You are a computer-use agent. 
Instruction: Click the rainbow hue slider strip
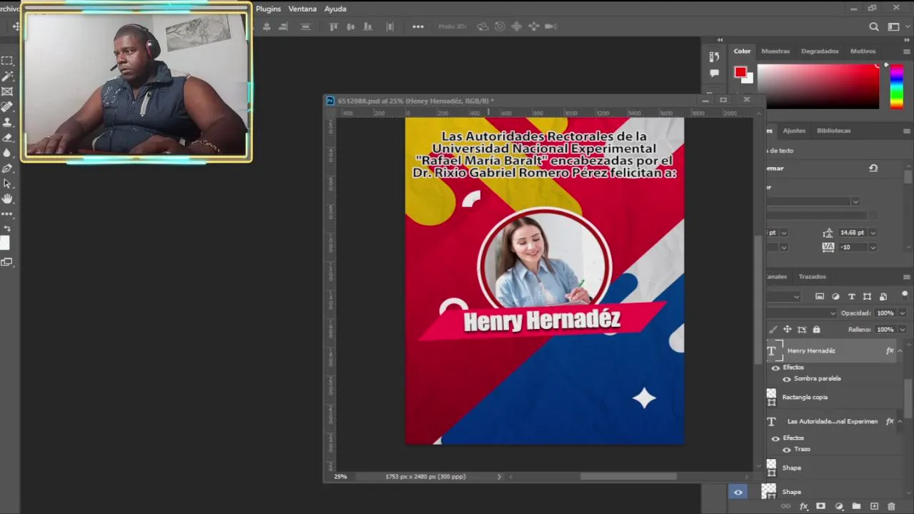point(896,86)
